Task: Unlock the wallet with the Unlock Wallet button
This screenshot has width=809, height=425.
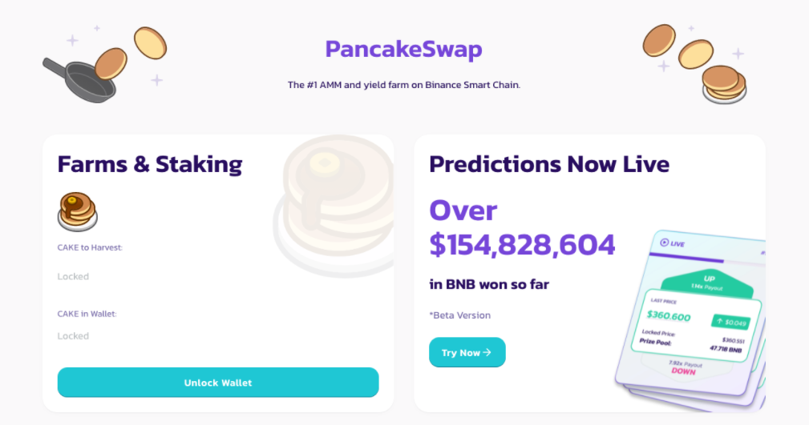Action: coord(218,383)
